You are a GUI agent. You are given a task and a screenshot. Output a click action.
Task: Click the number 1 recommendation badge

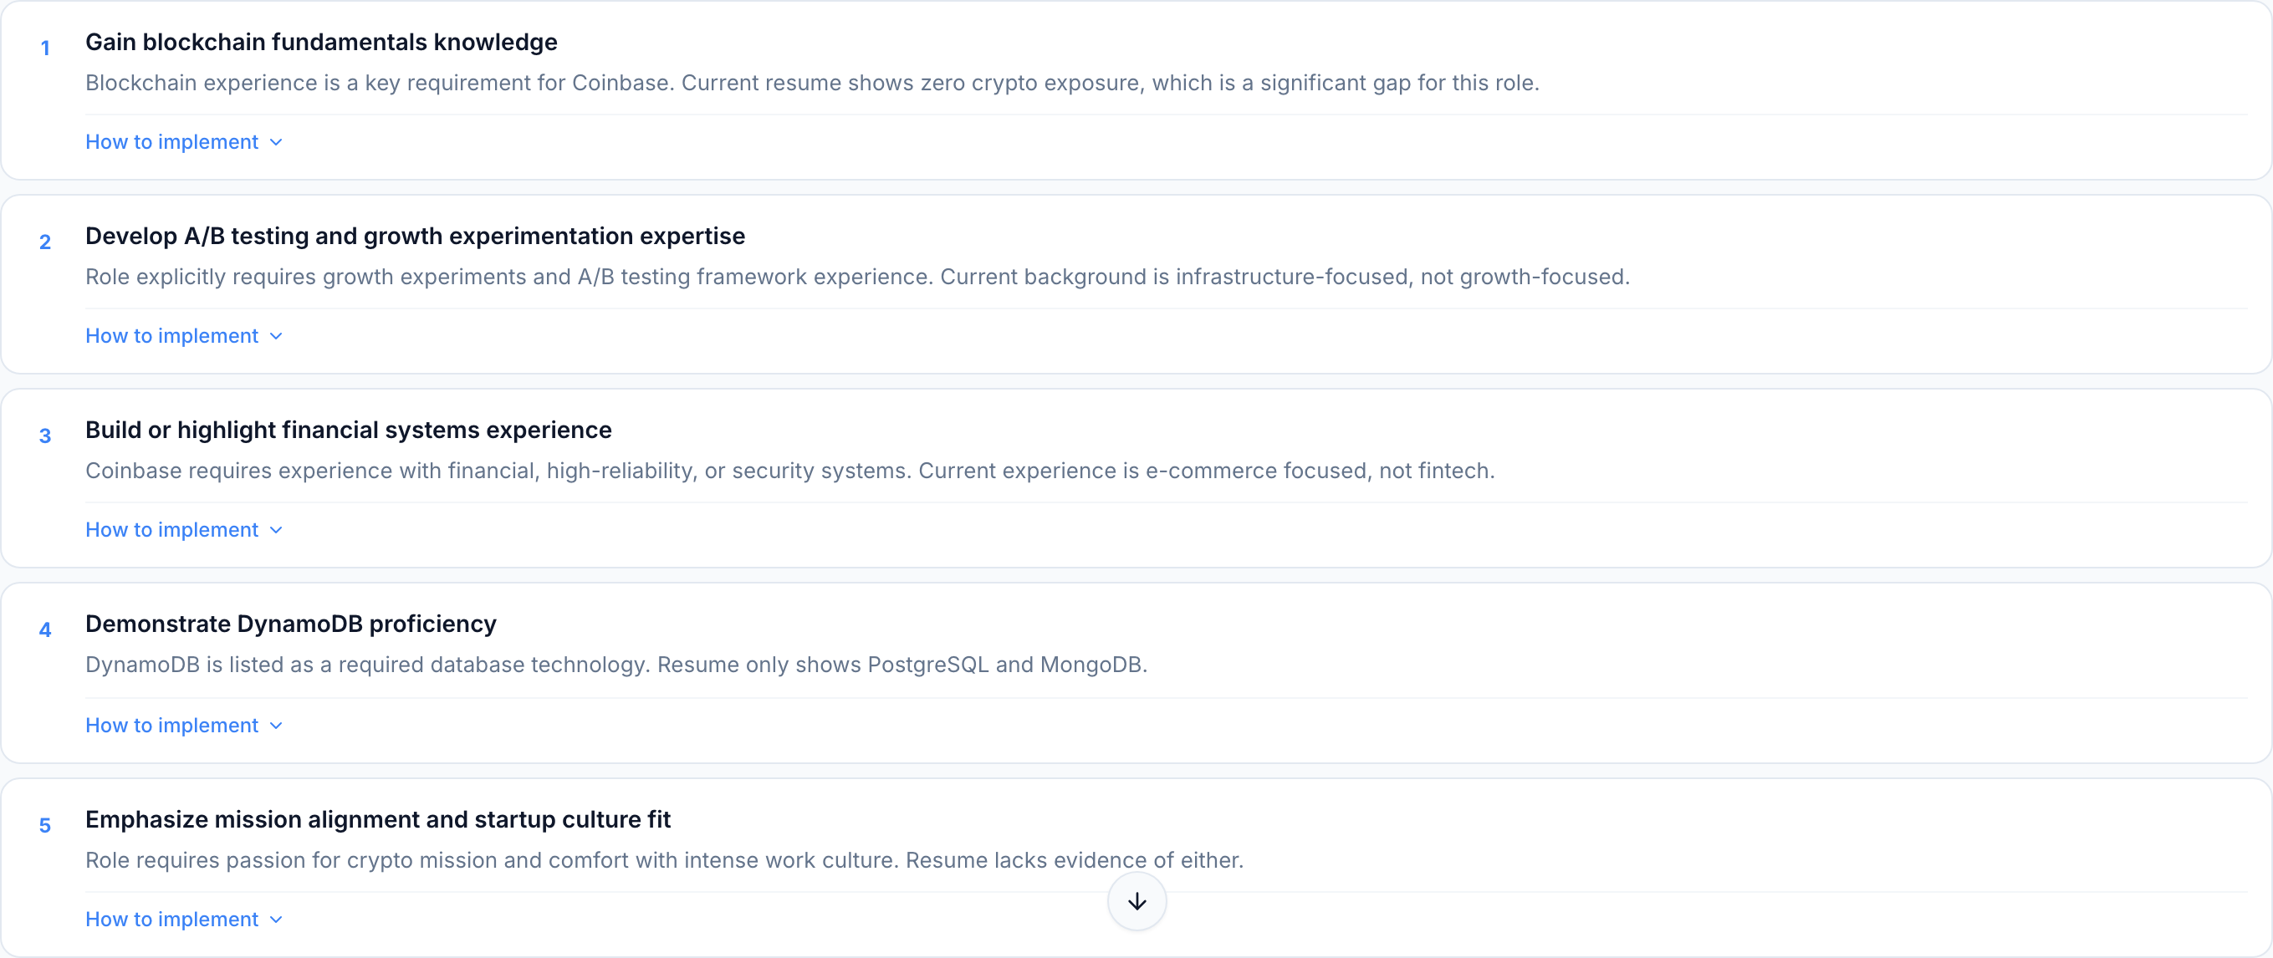click(x=45, y=48)
